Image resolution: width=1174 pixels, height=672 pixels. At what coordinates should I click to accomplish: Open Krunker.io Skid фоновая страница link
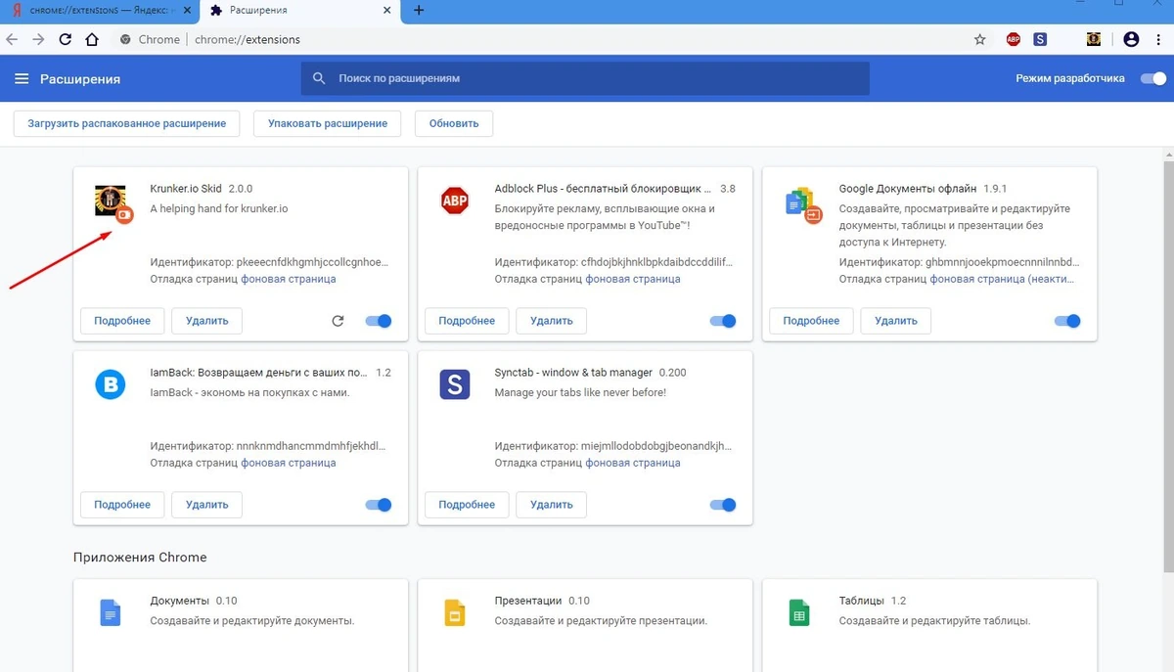pyautogui.click(x=289, y=279)
